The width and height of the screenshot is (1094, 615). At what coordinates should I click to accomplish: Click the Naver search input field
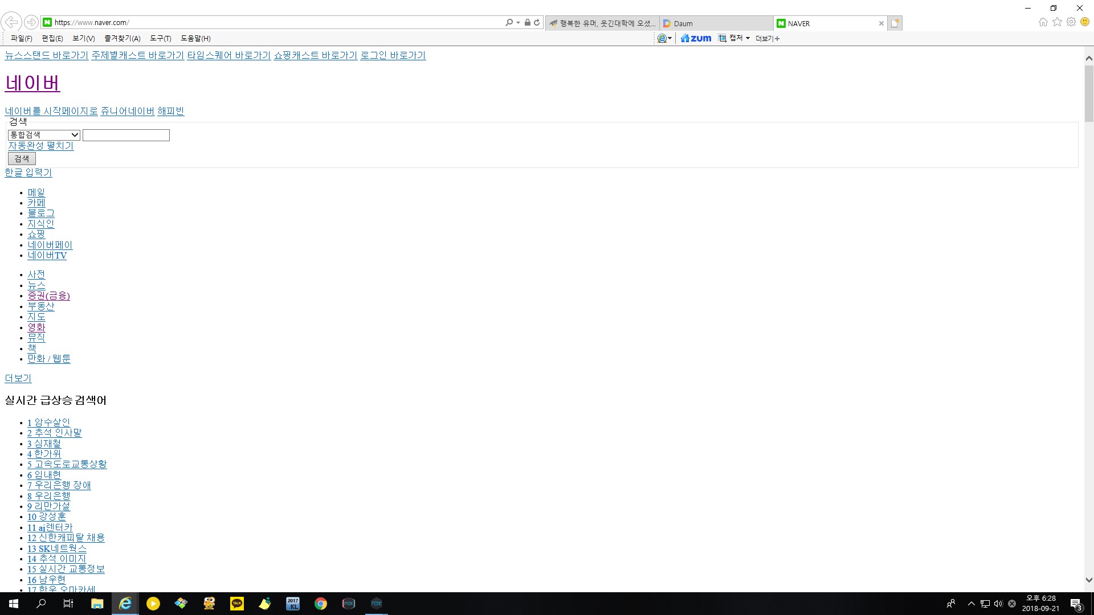[126, 135]
